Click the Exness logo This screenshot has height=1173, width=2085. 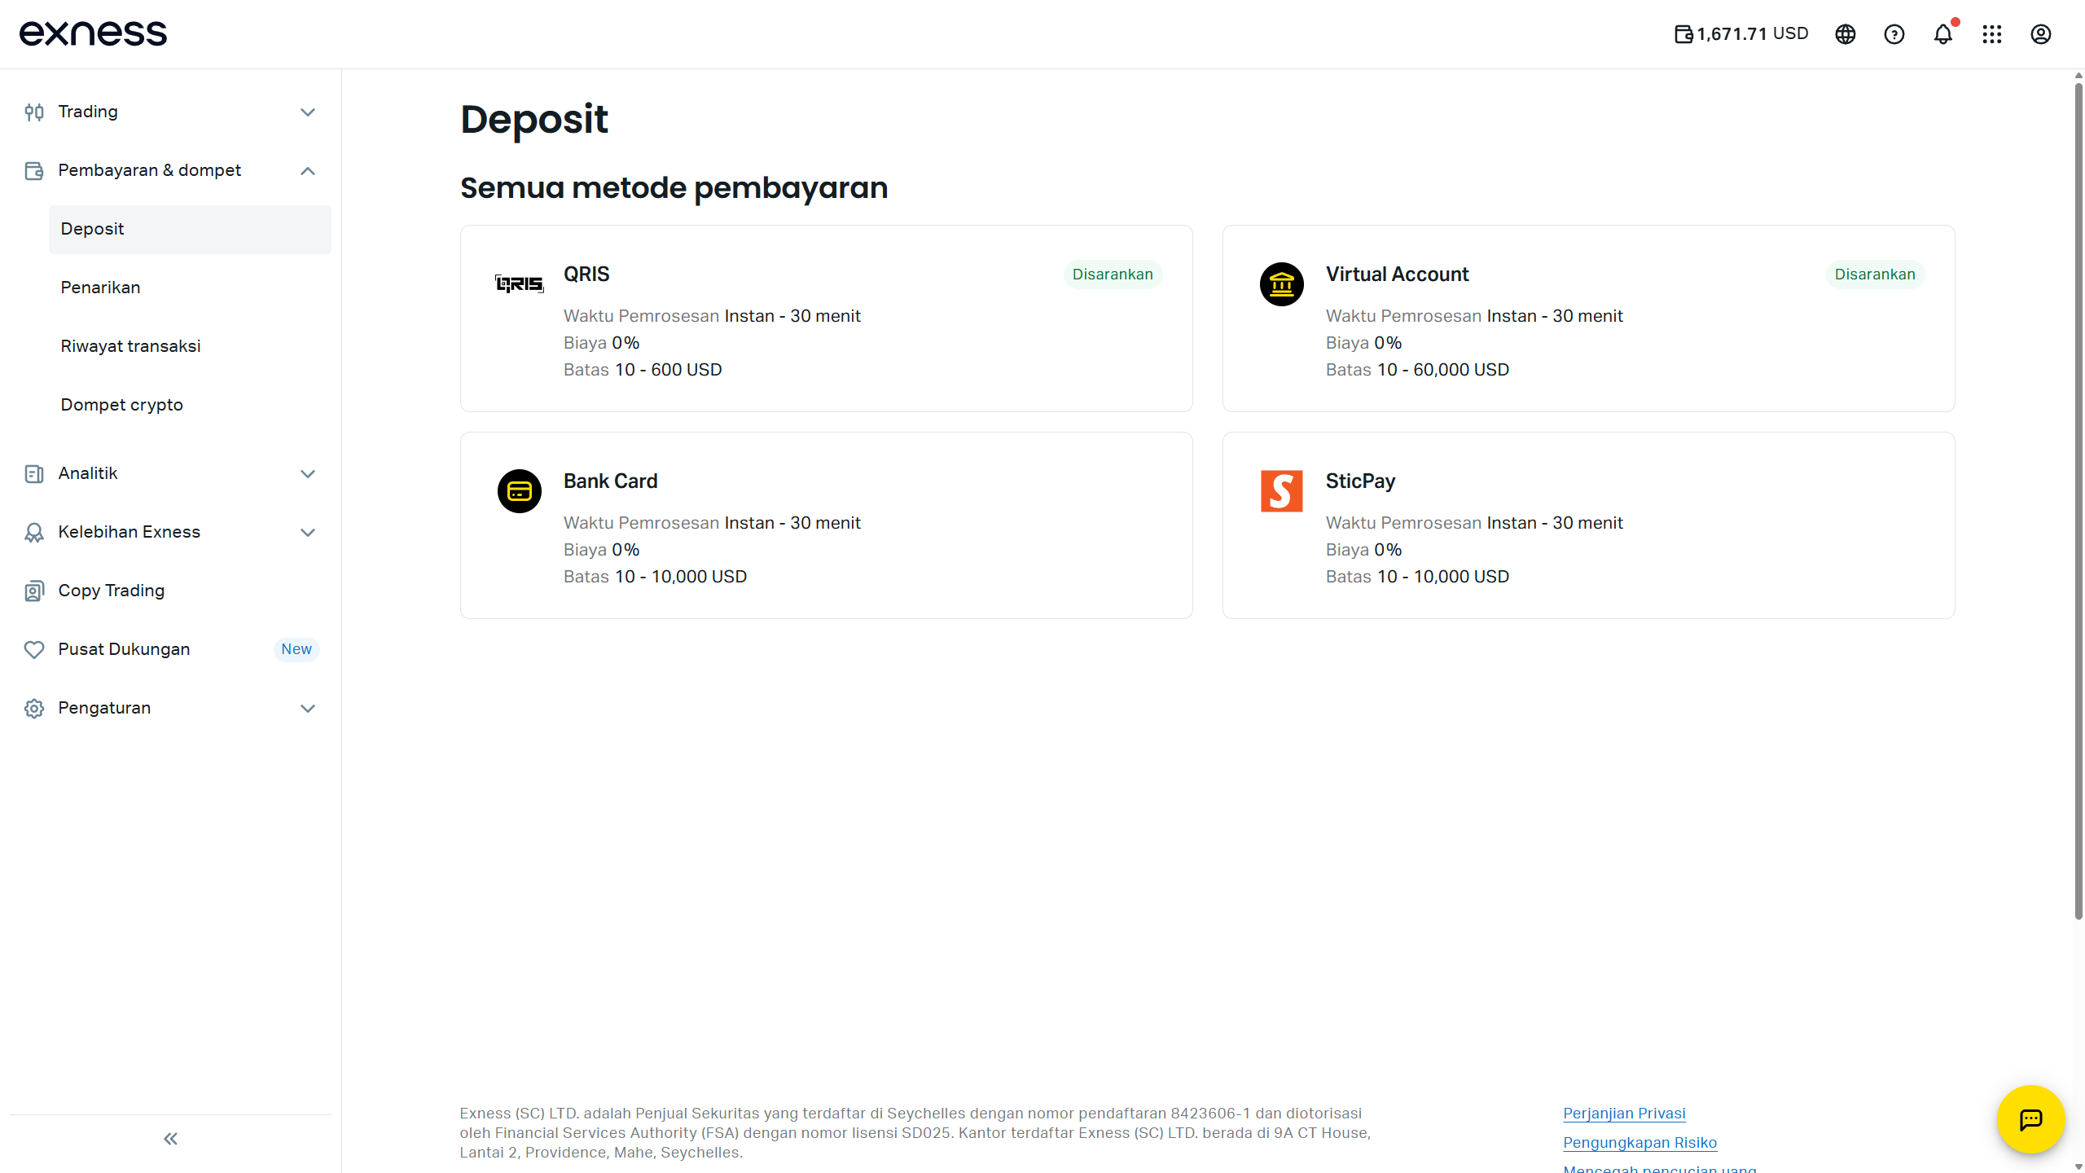(93, 33)
